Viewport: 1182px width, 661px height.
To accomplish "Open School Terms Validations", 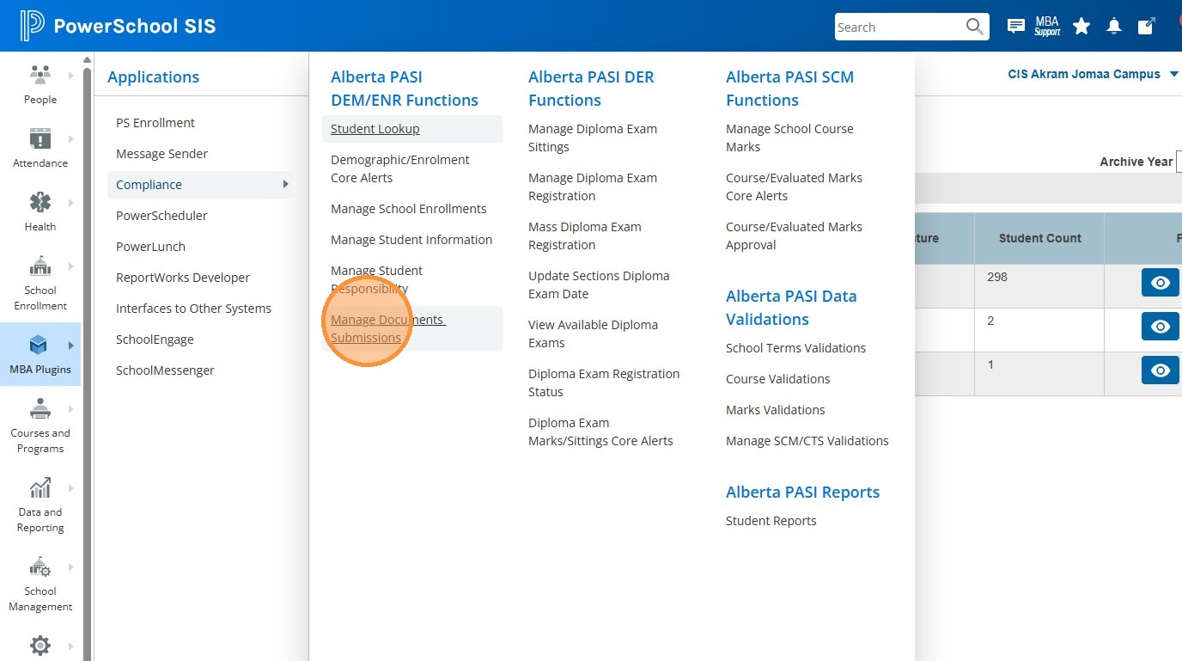I will 795,348.
